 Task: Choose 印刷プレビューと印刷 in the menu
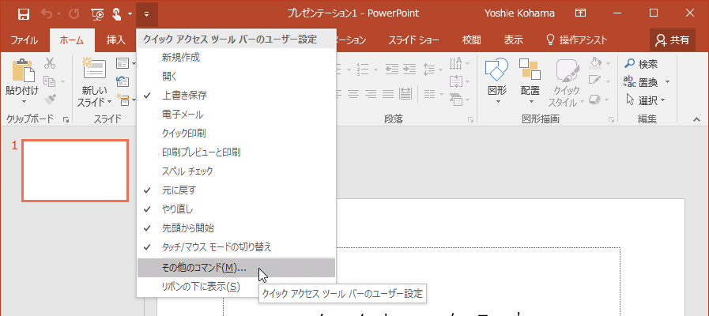pos(236,152)
